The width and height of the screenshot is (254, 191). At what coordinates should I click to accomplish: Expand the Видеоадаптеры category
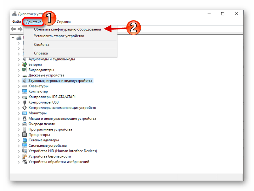click(x=19, y=70)
